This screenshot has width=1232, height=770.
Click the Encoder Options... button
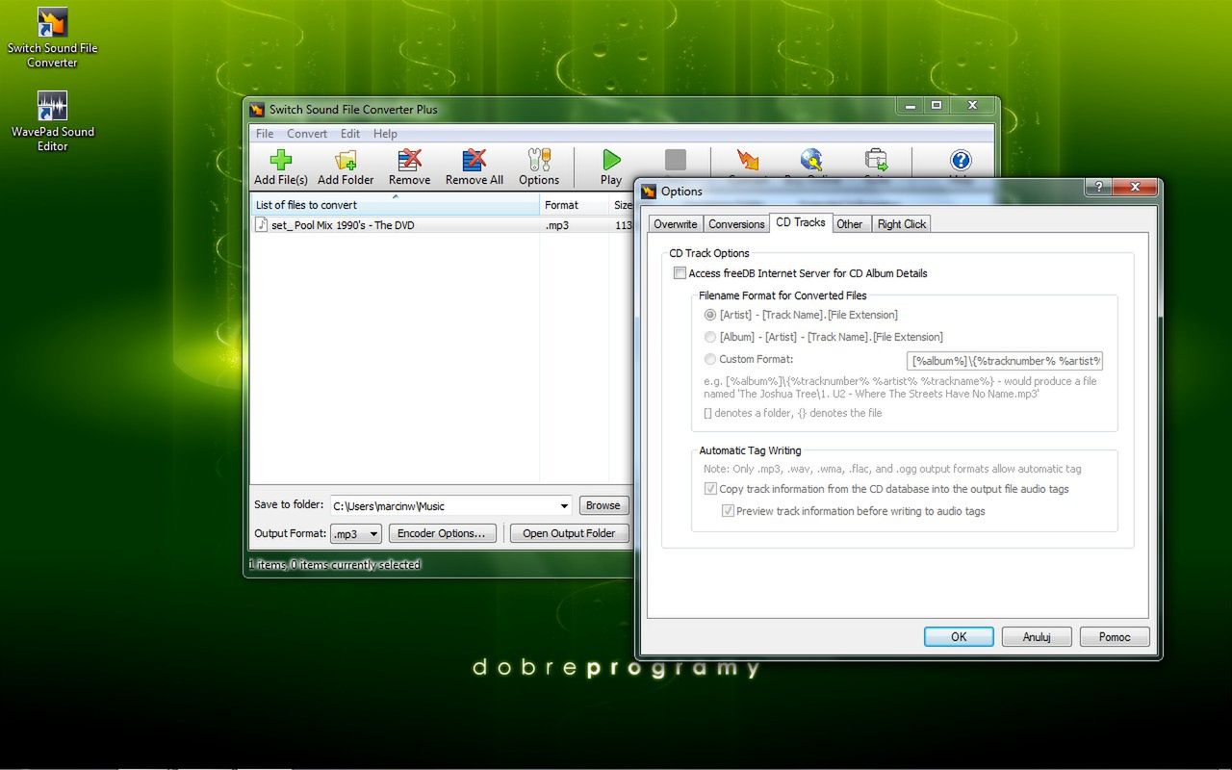pyautogui.click(x=443, y=533)
